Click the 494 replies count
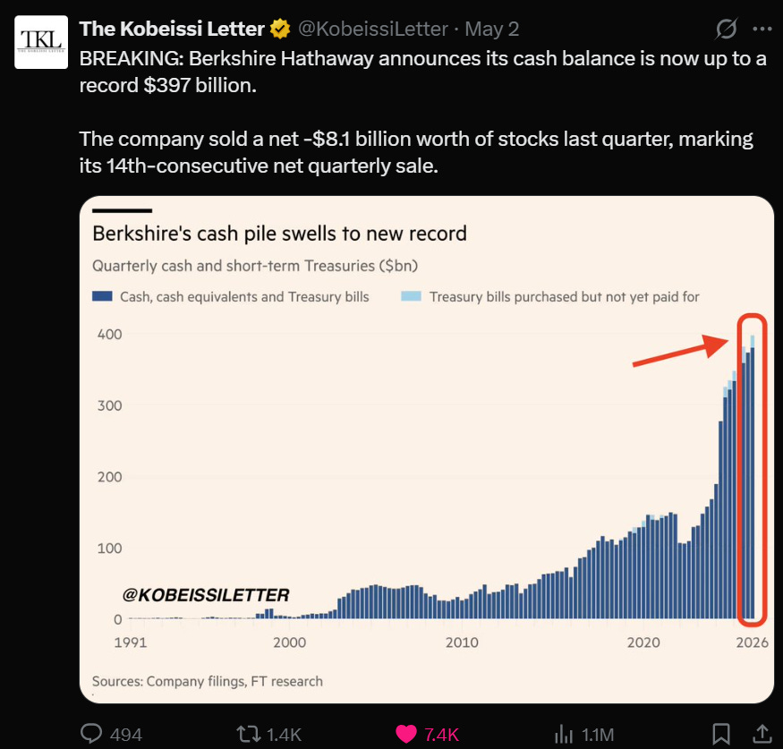Screen dimensions: 783x749 [x=126, y=735]
